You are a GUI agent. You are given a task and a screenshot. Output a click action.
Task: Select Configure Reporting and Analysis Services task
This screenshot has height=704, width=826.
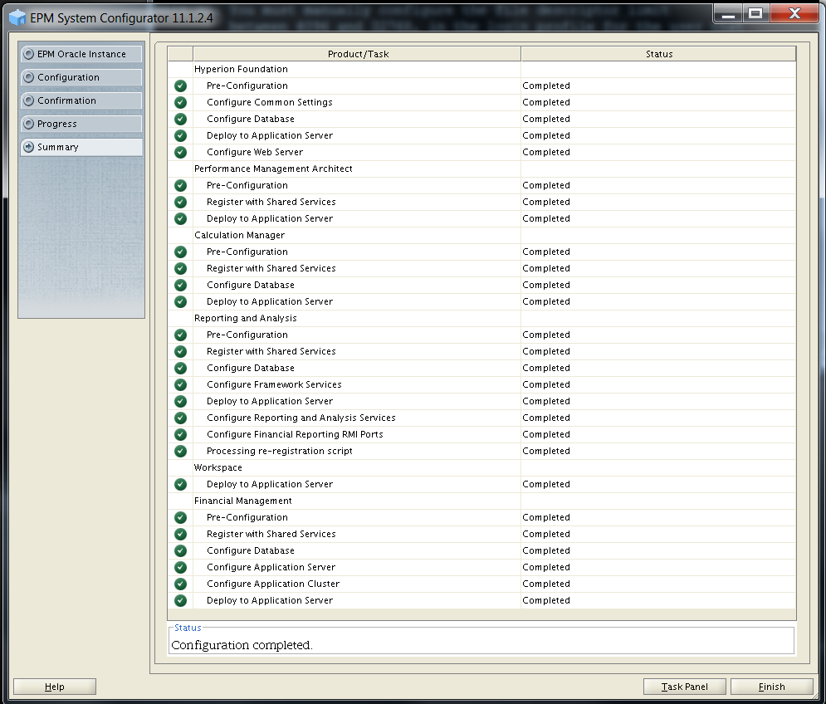click(301, 418)
